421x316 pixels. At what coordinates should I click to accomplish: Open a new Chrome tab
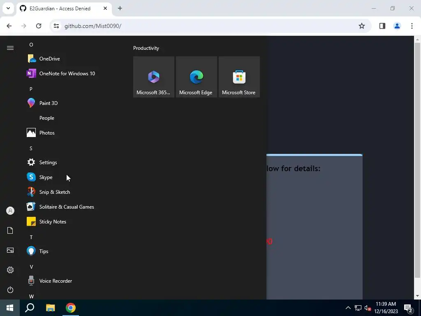click(120, 8)
